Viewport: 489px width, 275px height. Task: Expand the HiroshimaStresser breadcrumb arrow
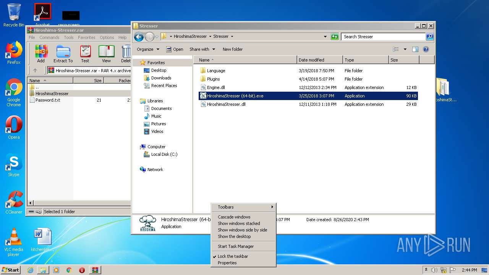point(210,37)
